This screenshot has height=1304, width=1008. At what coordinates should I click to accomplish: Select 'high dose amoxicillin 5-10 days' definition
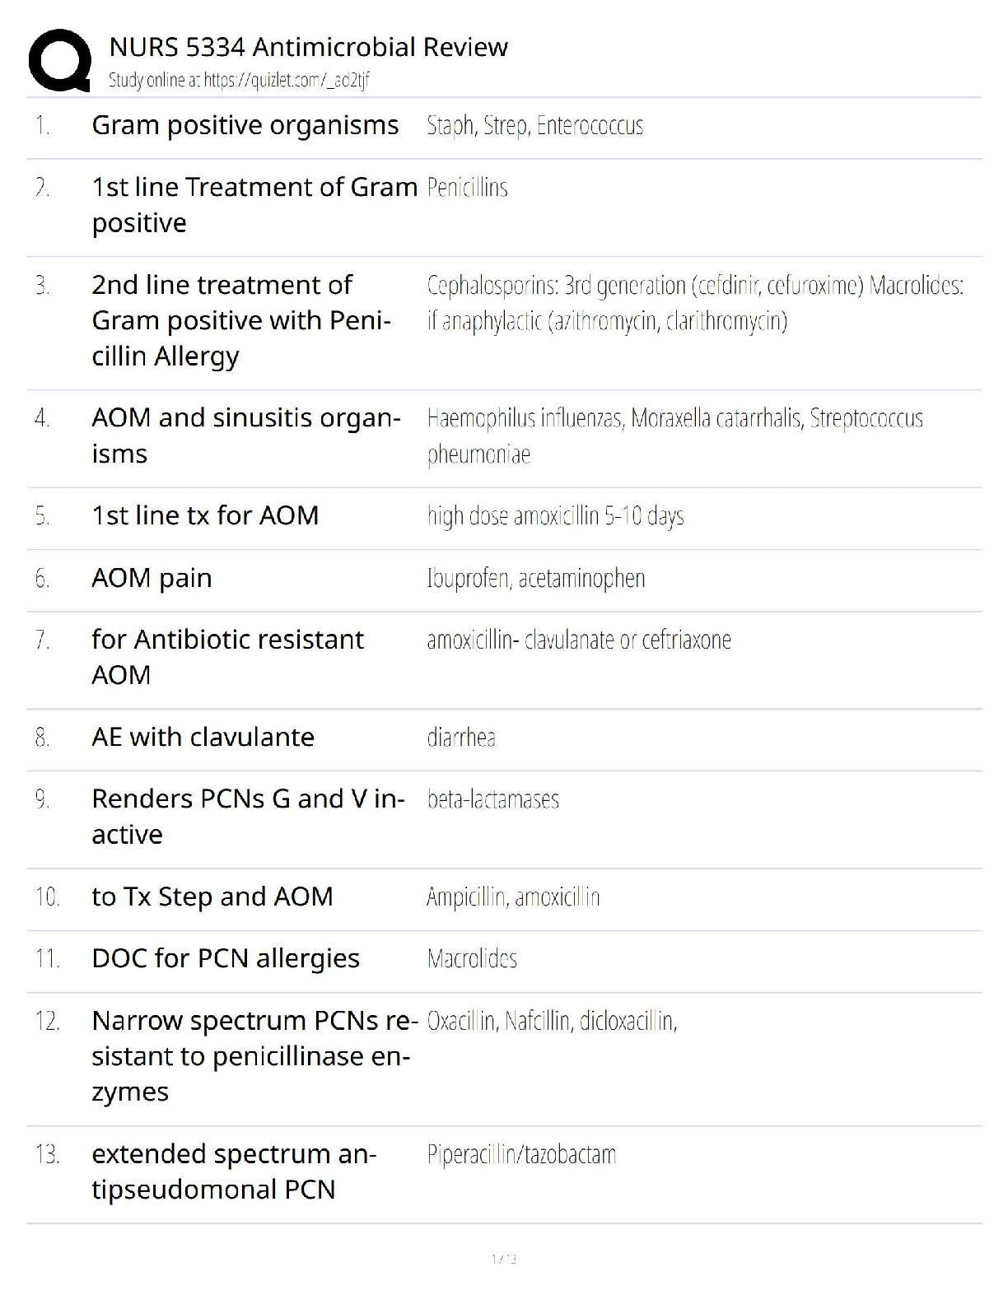coord(555,516)
